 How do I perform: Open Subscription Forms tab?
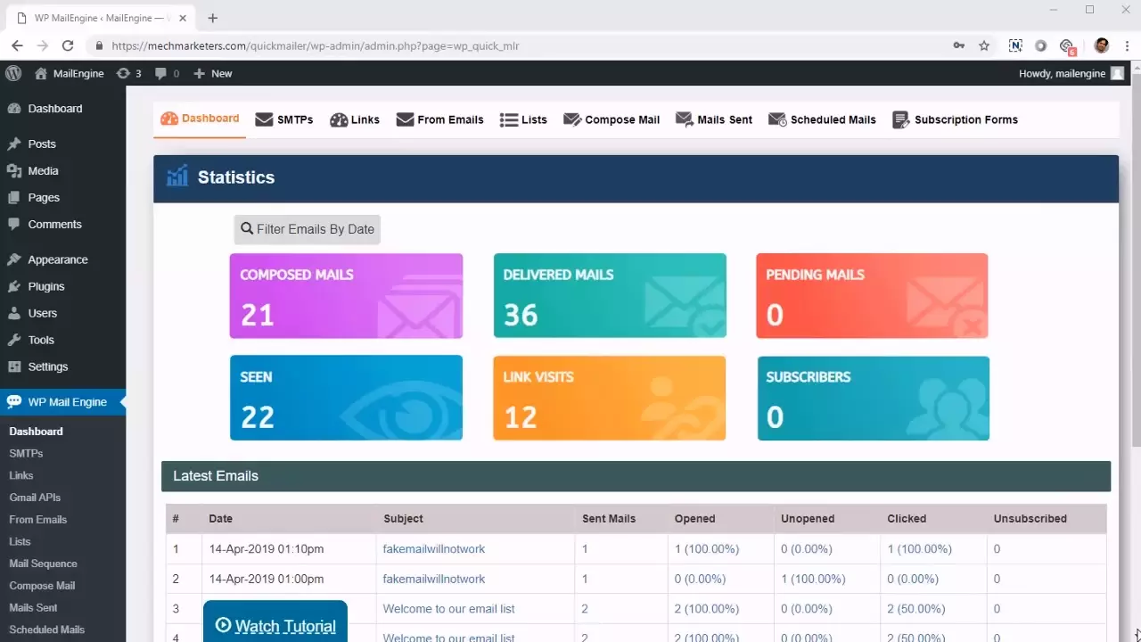click(x=955, y=119)
